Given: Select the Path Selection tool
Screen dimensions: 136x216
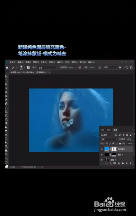Looking at the screenshot, I should point(6,142).
